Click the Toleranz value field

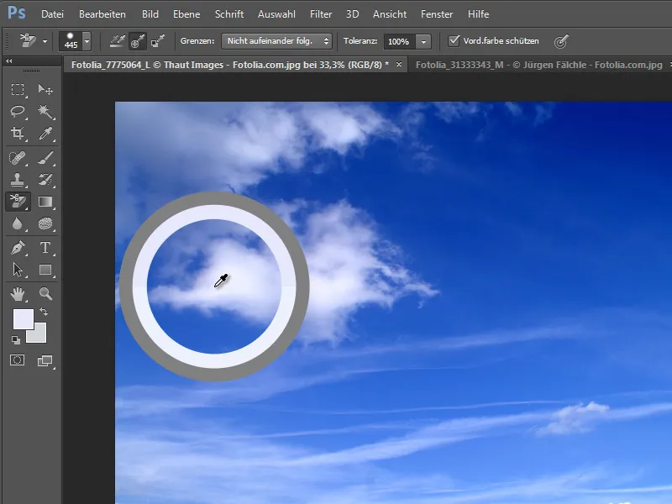pos(400,41)
